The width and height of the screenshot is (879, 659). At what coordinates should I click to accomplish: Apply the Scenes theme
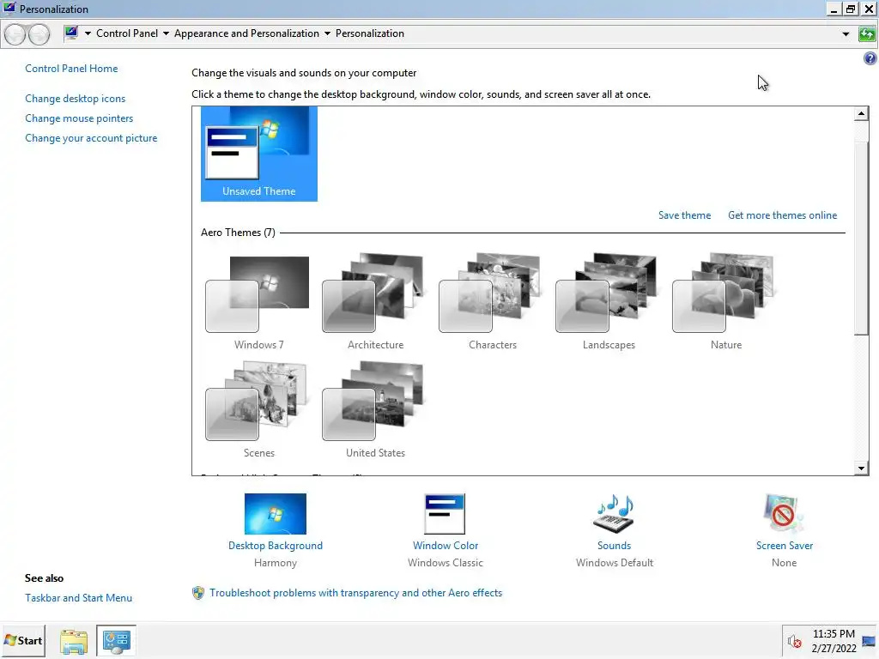(x=258, y=410)
